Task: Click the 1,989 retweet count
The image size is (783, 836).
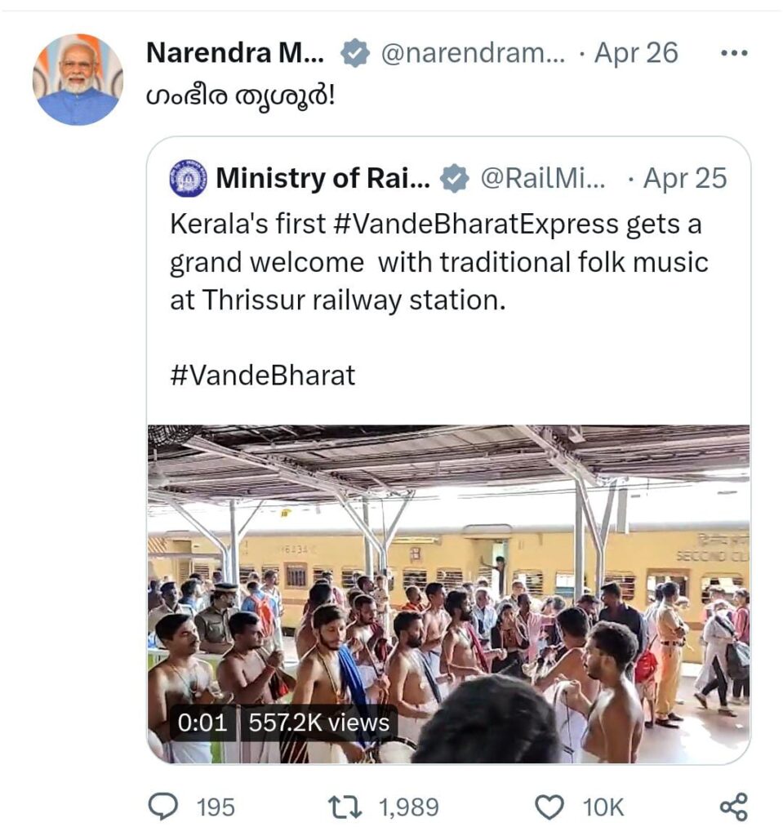Action: pyautogui.click(x=408, y=808)
